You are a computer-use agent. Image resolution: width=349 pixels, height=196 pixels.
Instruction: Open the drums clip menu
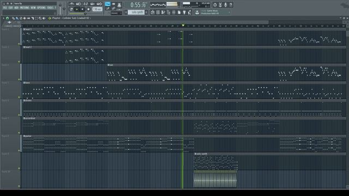tap(24, 100)
